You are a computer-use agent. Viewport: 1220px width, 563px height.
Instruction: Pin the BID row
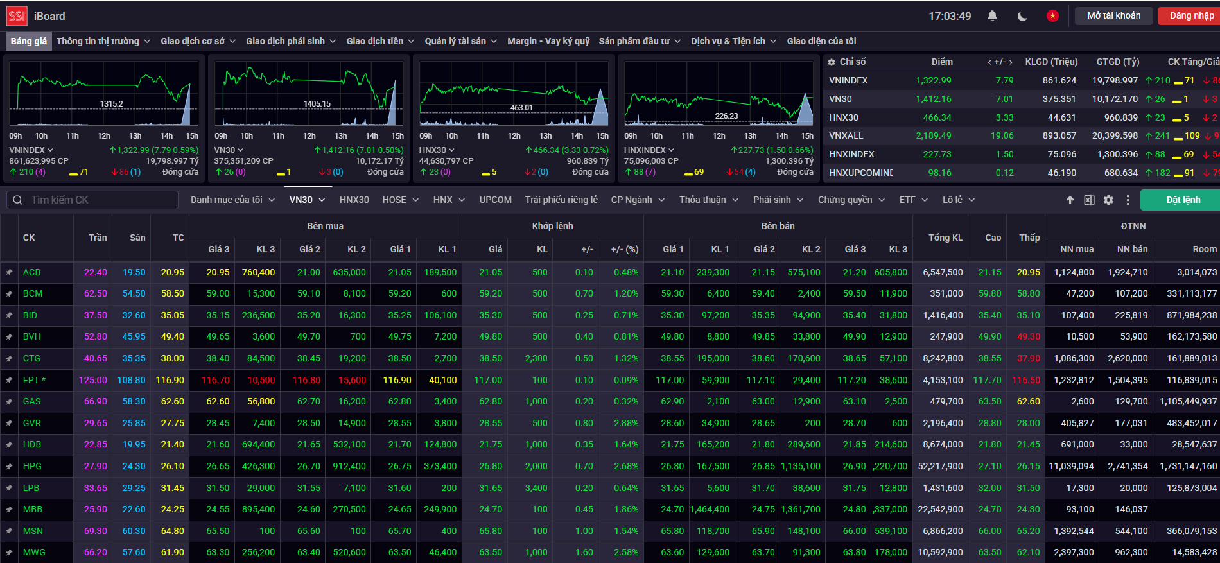(9, 315)
